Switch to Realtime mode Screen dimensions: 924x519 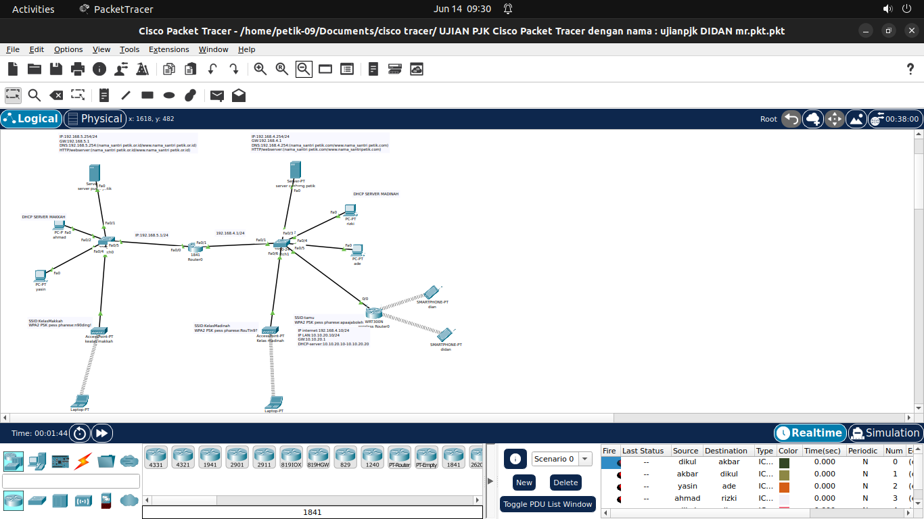810,433
